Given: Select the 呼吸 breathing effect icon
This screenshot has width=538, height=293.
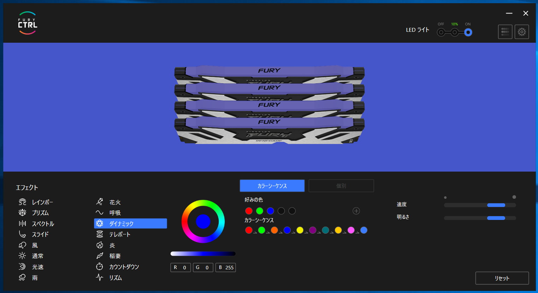Looking at the screenshot, I should tap(100, 213).
